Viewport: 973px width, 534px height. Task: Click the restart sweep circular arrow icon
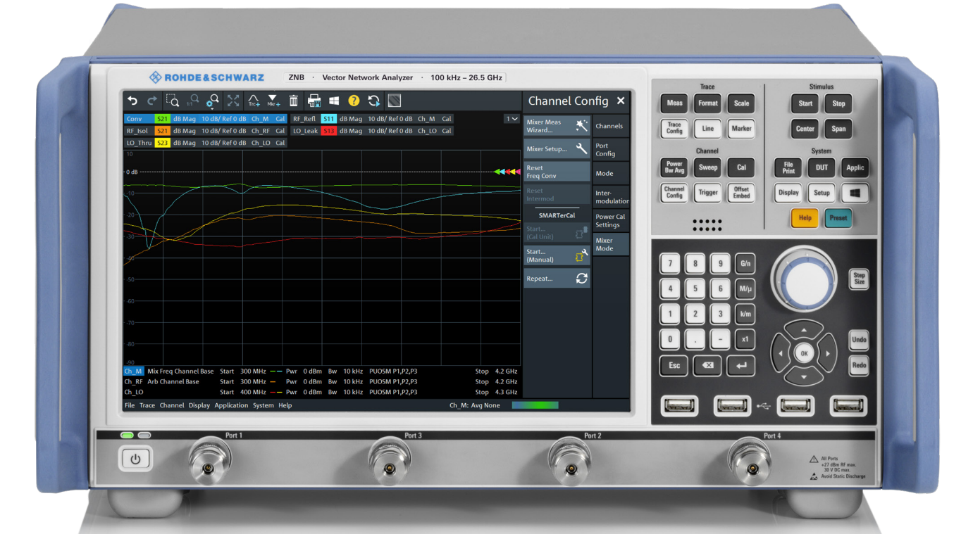click(x=374, y=101)
